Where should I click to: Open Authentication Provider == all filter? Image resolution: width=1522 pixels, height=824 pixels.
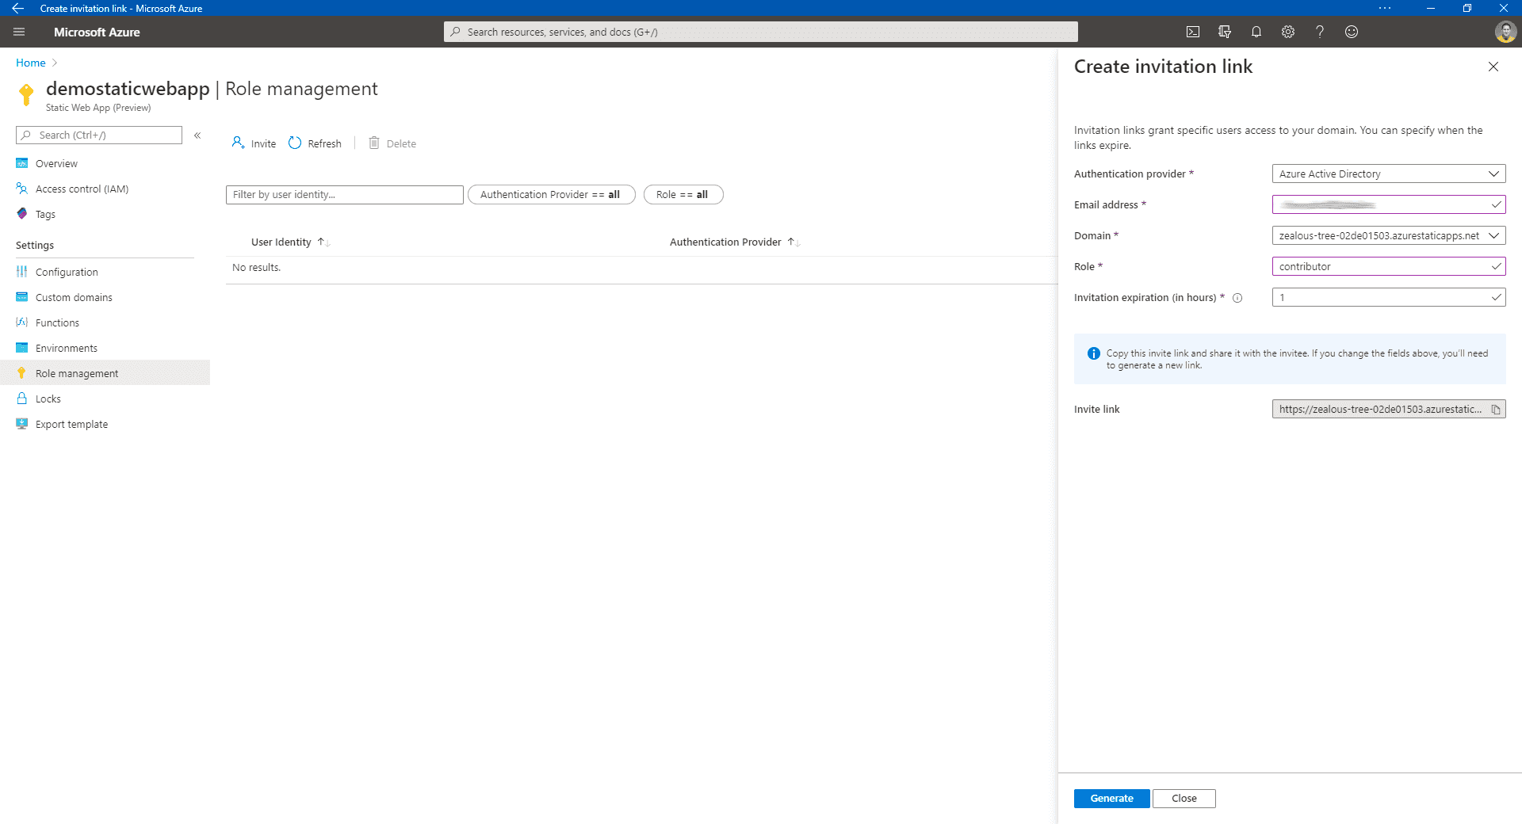tap(551, 195)
